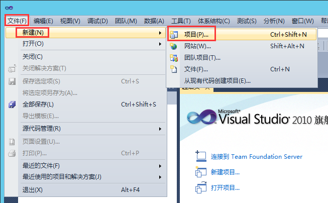Choose 关闭解决方案(T) menu entry
Screen dimensions: 328x203
click(85, 68)
